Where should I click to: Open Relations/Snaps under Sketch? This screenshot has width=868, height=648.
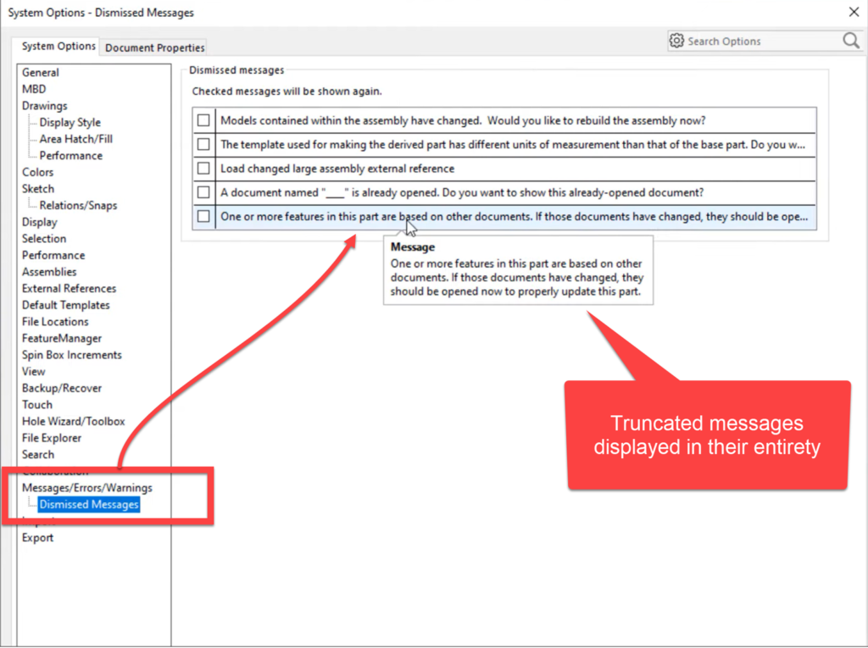coord(78,205)
